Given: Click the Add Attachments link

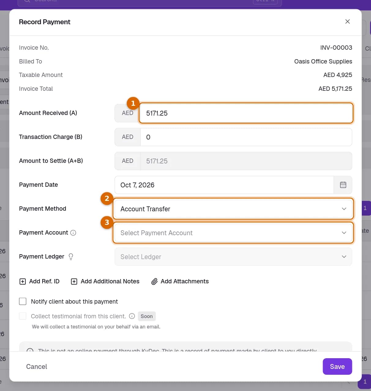Looking at the screenshot, I should coord(180,282).
